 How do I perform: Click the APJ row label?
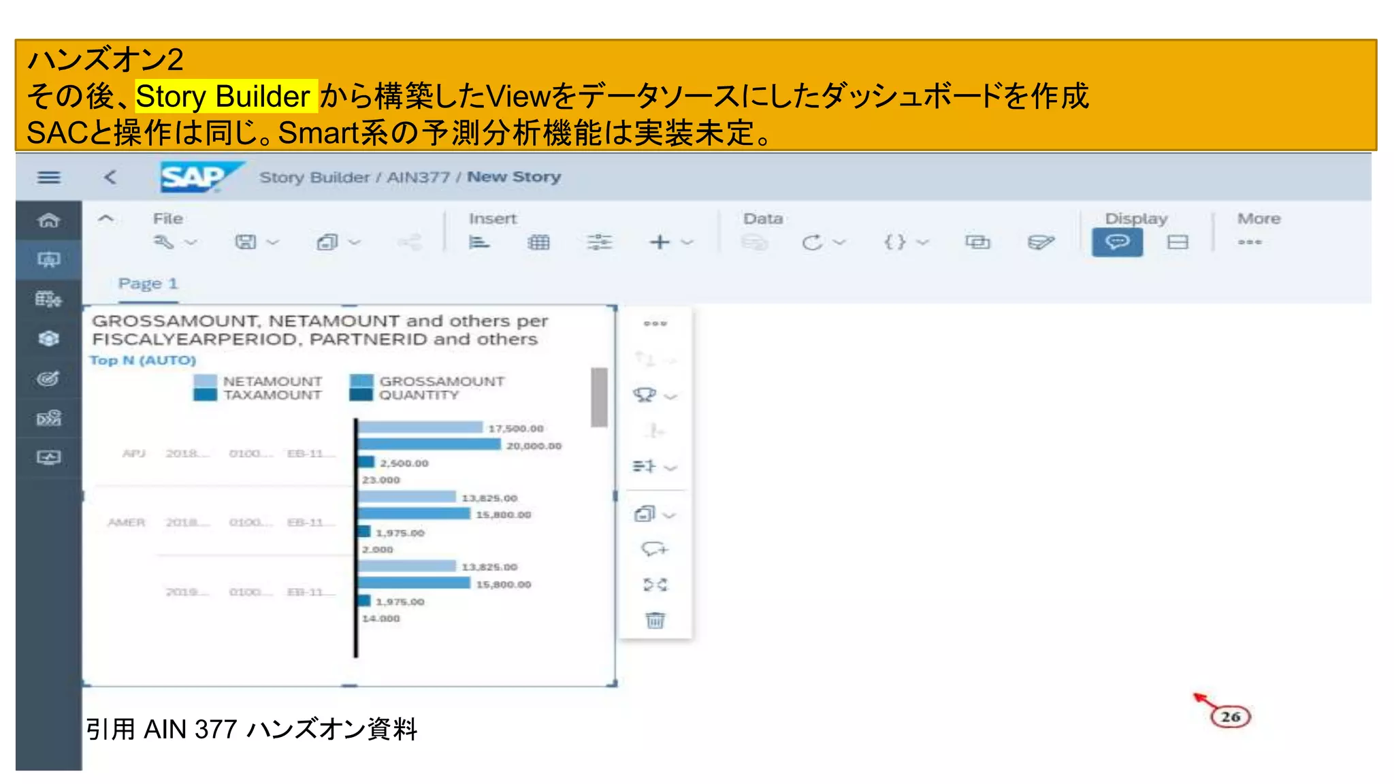[x=134, y=453]
